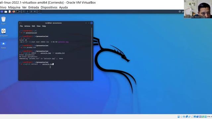Switch to workspace 4
The width and height of the screenshot is (212, 119).
(x=35, y=12)
